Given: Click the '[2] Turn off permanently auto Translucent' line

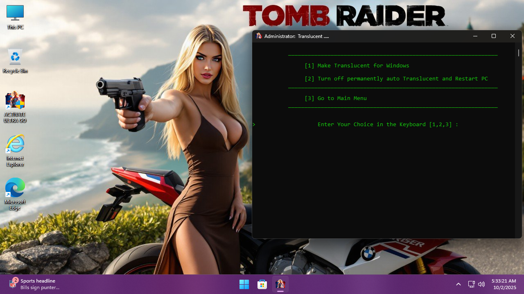Looking at the screenshot, I should (x=396, y=79).
